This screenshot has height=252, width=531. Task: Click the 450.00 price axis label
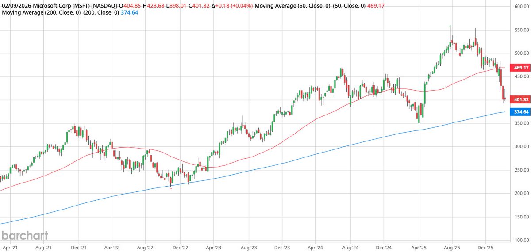pos(522,76)
